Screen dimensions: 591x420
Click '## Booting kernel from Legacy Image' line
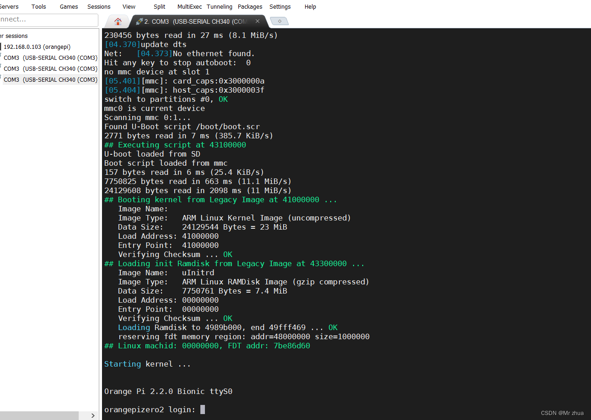[221, 199]
